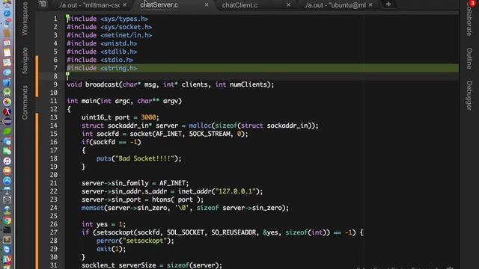479x269 pixels.
Task: Click the socket(AF_INET, SOCK_STREAM, 0) call
Action: tap(187, 134)
